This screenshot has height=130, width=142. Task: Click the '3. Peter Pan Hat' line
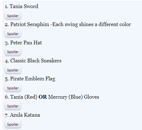23,43
